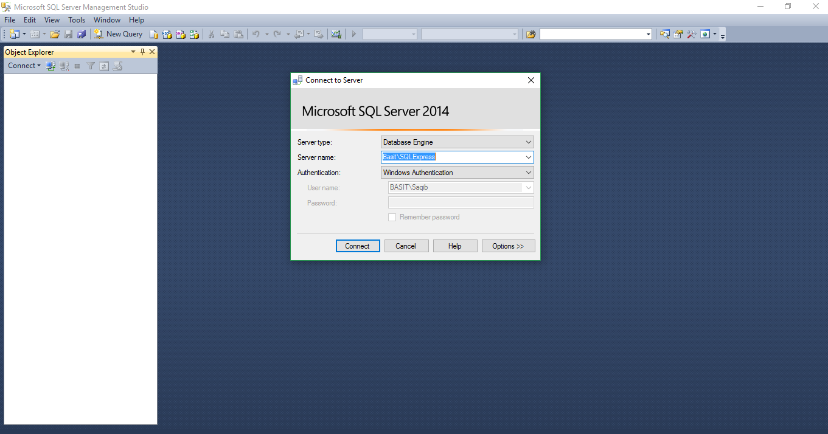Click the Start Debugging play icon
828x434 pixels.
[353, 34]
